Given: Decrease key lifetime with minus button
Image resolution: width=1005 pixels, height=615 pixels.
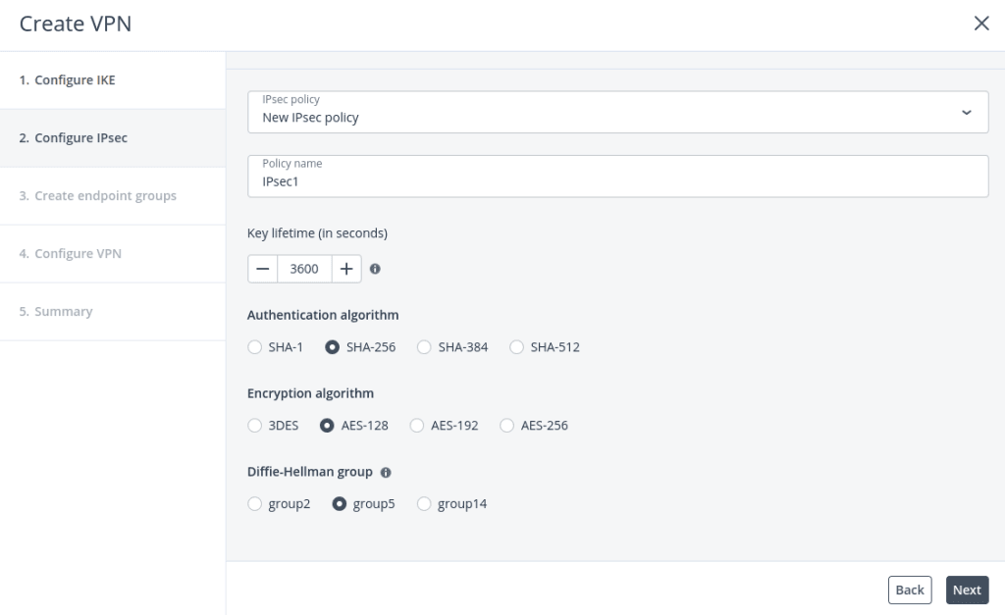Looking at the screenshot, I should 263,269.
